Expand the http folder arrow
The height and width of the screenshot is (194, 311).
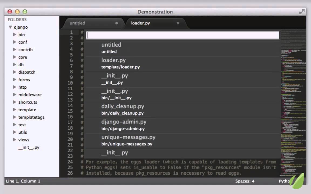[15, 87]
